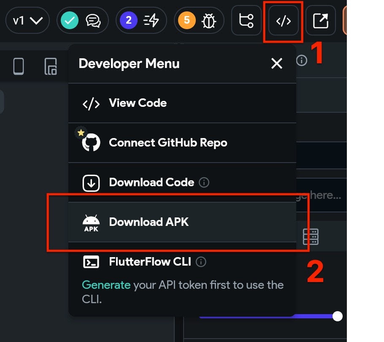
Task: Click the database table icon on right
Action: [311, 237]
